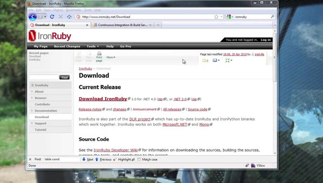Viewport: 323px width, 183px height.
Task: Open the Release notes link
Action: pyautogui.click(x=90, y=109)
